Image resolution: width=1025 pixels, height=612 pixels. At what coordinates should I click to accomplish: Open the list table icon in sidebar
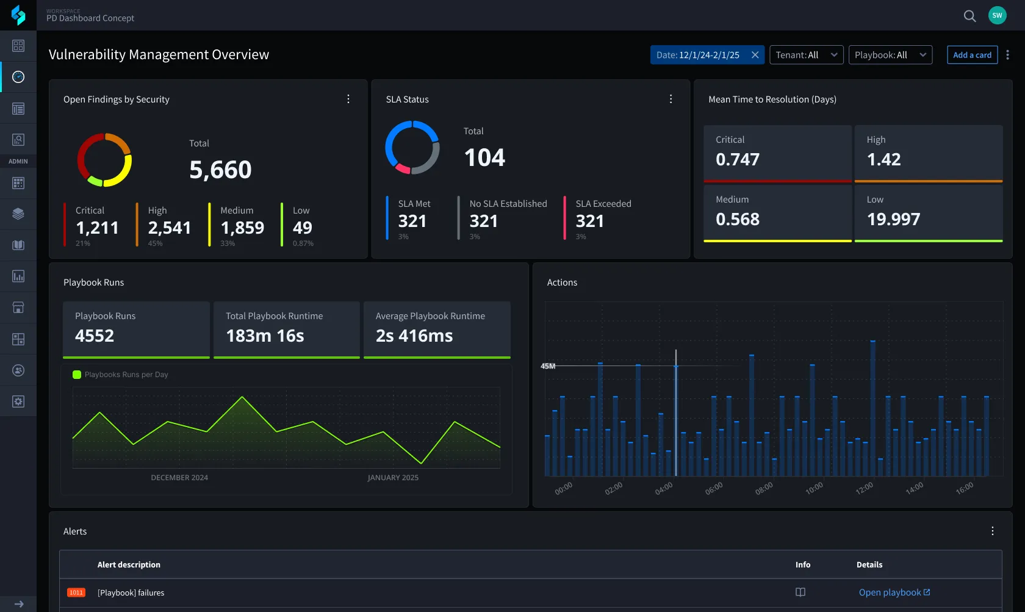tap(18, 109)
